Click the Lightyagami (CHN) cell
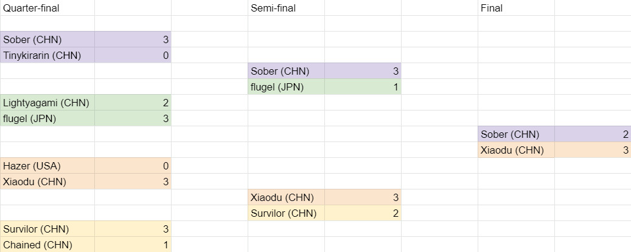 (x=46, y=103)
